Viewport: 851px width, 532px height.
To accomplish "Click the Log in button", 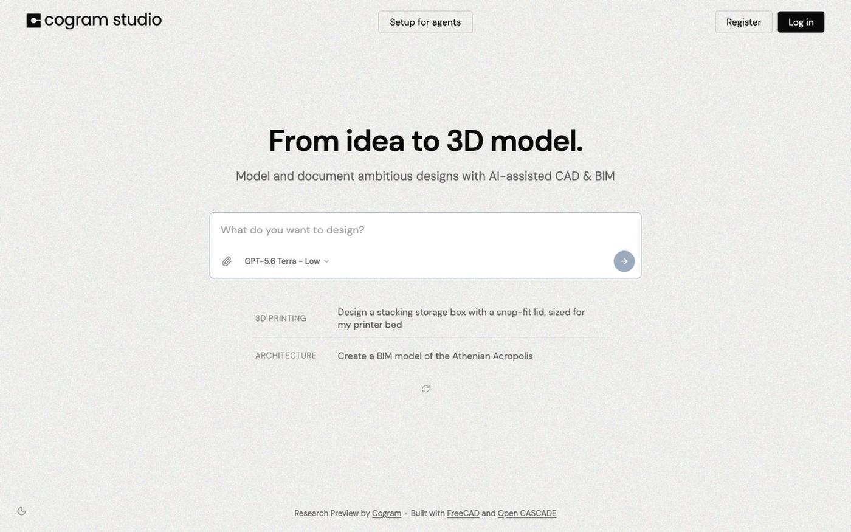I will 801,22.
